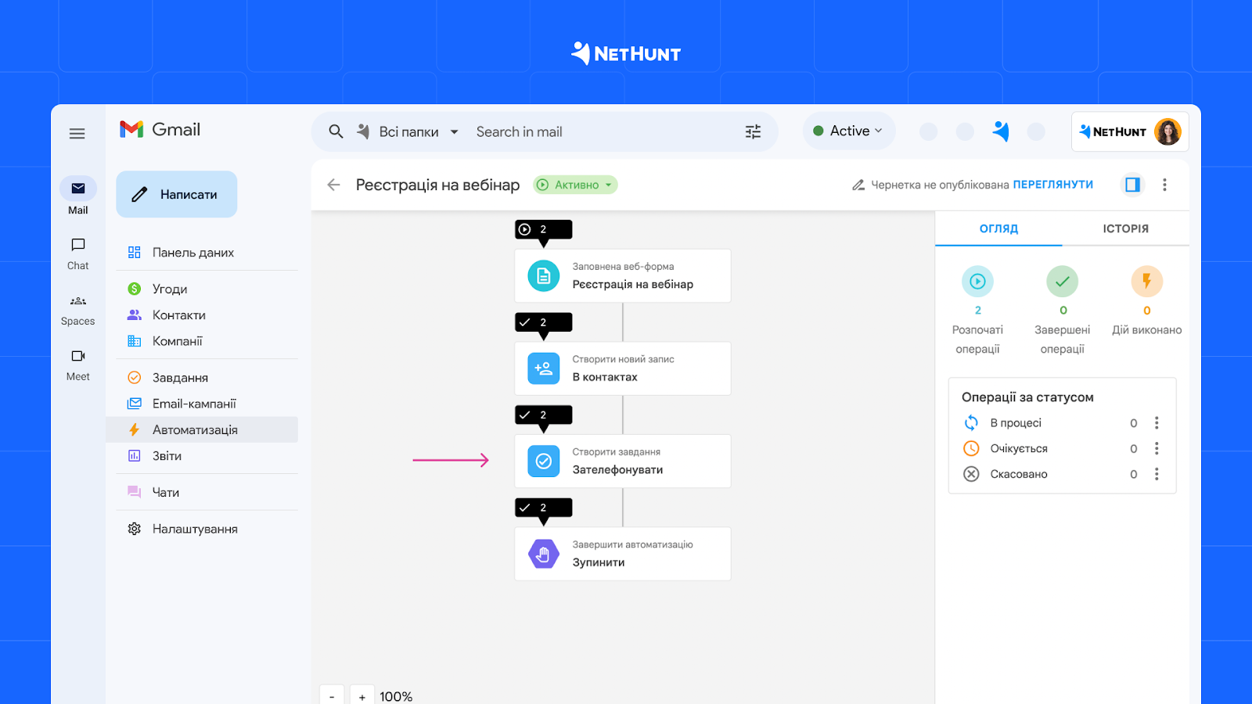Select the В контактах step card
1252x704 pixels.
pyautogui.click(x=623, y=368)
